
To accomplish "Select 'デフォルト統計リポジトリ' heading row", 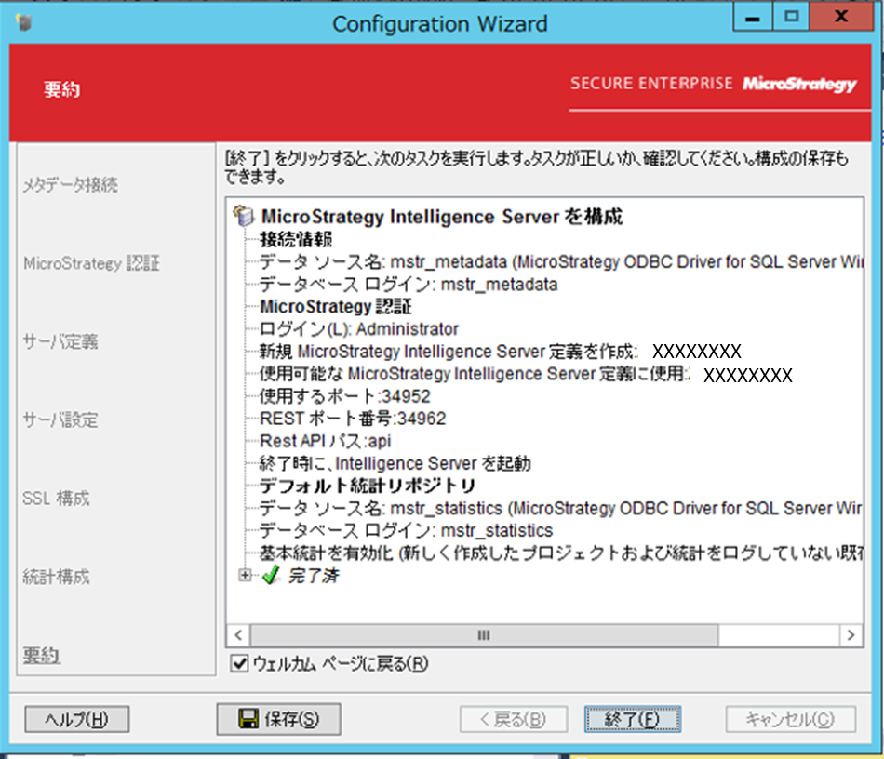I will pyautogui.click(x=367, y=486).
